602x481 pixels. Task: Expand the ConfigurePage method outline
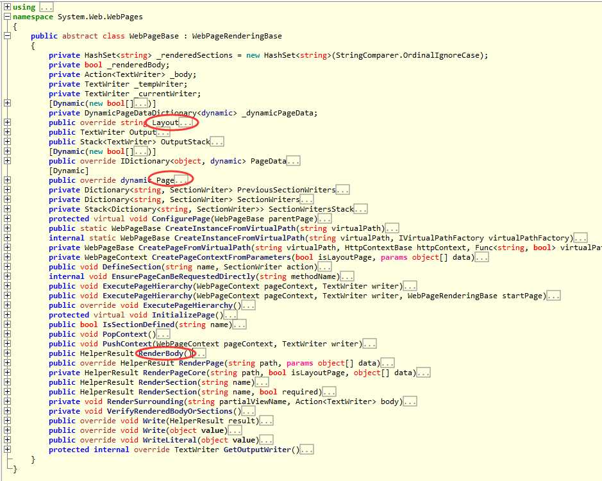(x=7, y=218)
